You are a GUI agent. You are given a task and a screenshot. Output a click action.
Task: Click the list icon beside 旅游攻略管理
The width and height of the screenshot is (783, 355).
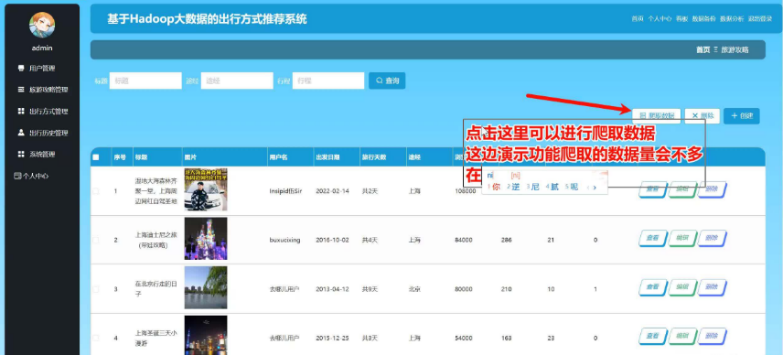point(21,90)
